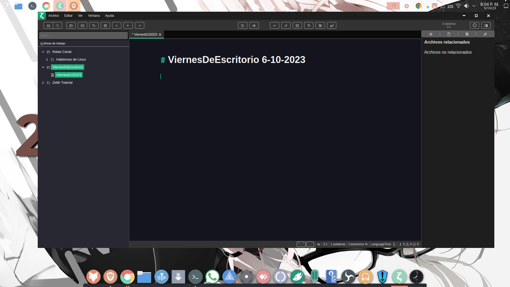Choose double quotes style in status bar

pyautogui.click(x=301, y=244)
